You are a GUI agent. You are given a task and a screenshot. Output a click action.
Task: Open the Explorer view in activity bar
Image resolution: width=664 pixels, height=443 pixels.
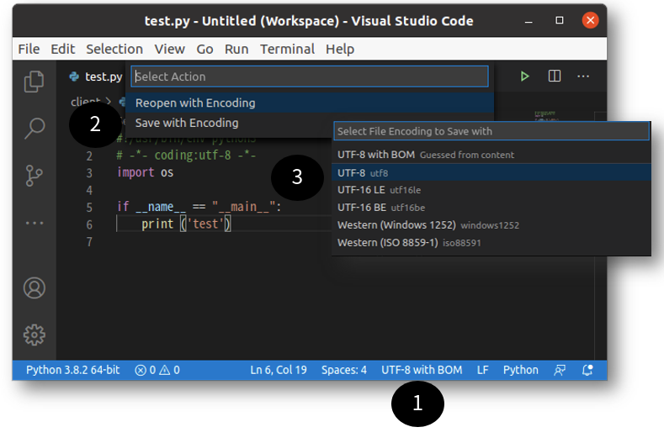34,82
